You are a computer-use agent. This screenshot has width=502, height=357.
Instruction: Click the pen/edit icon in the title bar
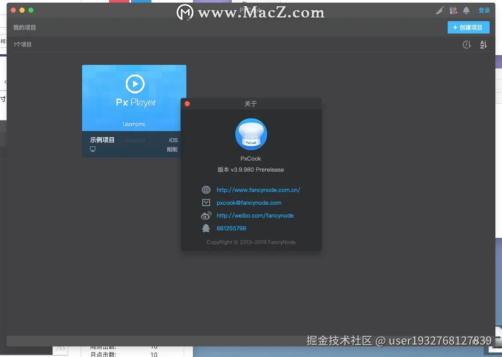click(x=440, y=10)
